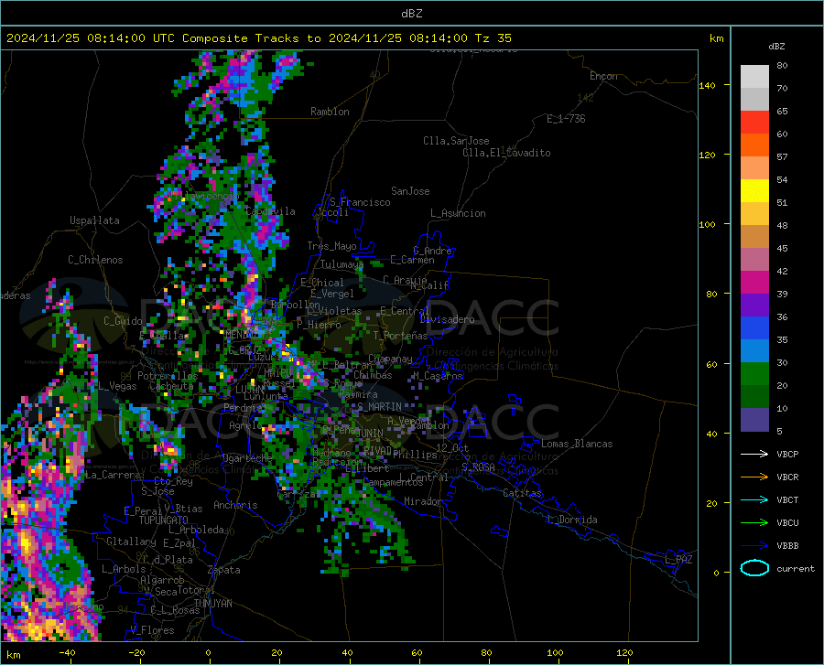Screen dimensions: 824x665
Task: Click the blue VBBB arrow symbol
Action: [x=754, y=546]
